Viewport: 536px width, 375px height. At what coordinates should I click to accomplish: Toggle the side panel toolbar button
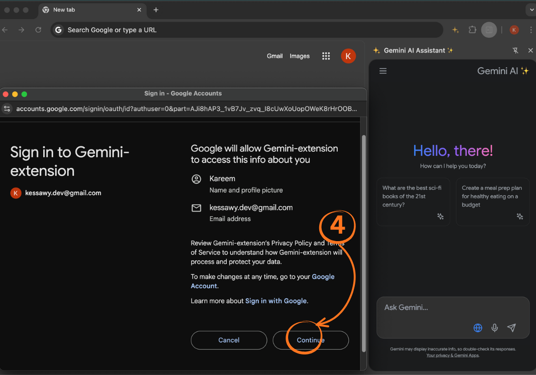point(489,30)
